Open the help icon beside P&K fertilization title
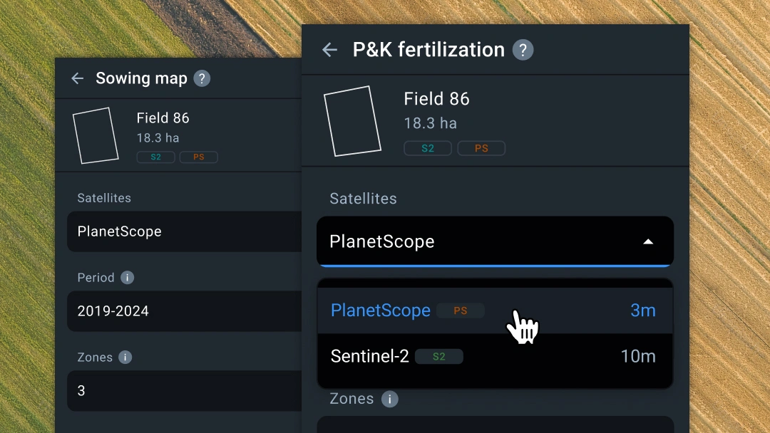The height and width of the screenshot is (433, 770). click(523, 50)
